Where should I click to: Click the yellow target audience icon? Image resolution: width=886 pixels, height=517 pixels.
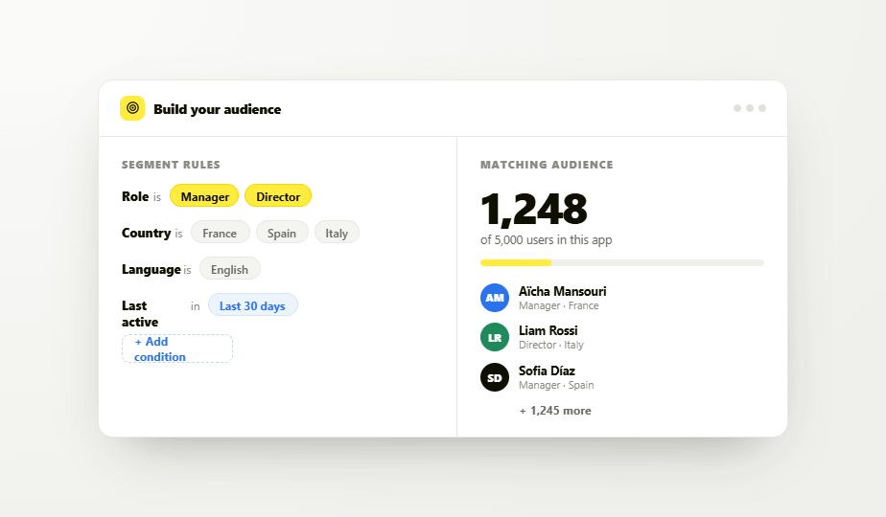click(x=132, y=108)
